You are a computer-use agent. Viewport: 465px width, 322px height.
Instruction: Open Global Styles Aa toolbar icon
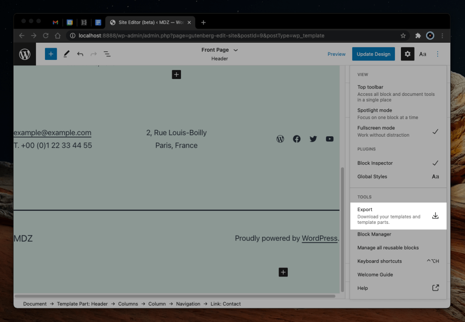pyautogui.click(x=423, y=54)
